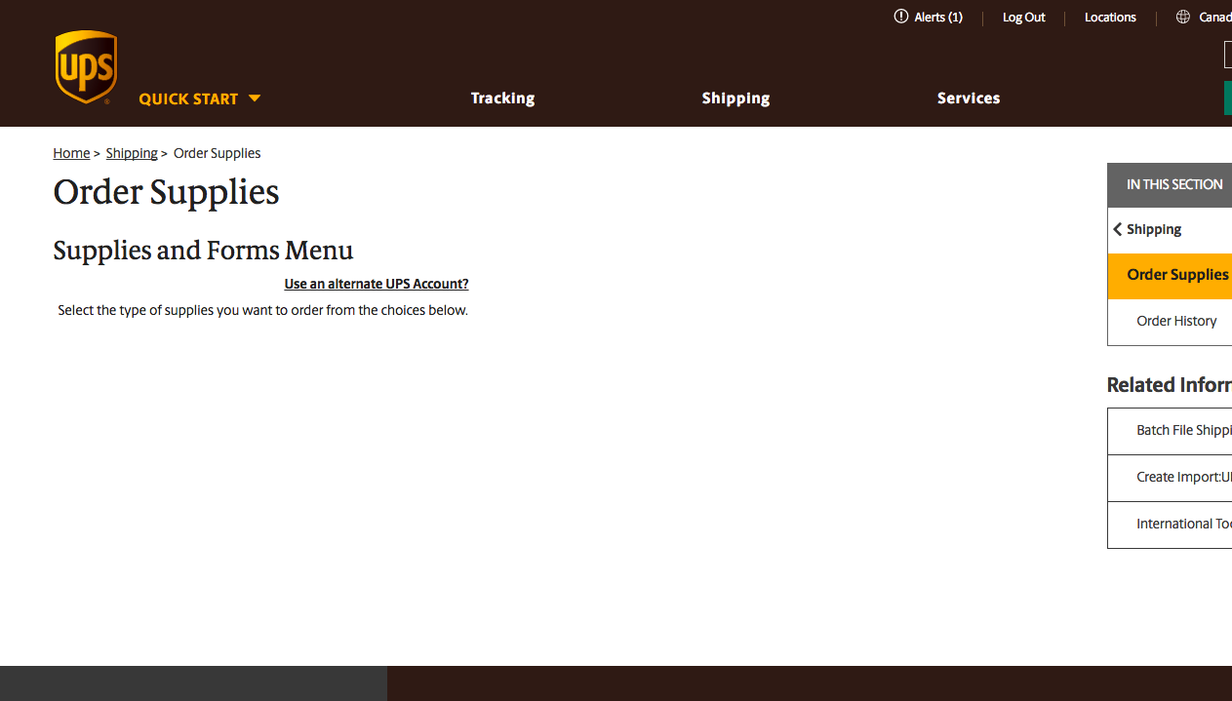Open the Locations link
This screenshot has height=701, width=1232.
point(1110,18)
